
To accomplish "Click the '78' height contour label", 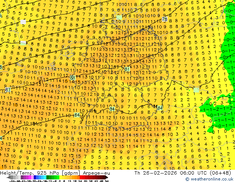I will (x=165, y=19).
